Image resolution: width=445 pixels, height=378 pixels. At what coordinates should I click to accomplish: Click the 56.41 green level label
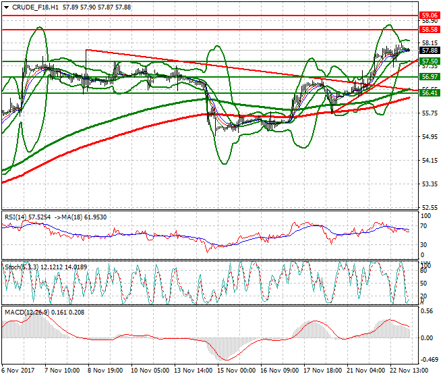[429, 92]
